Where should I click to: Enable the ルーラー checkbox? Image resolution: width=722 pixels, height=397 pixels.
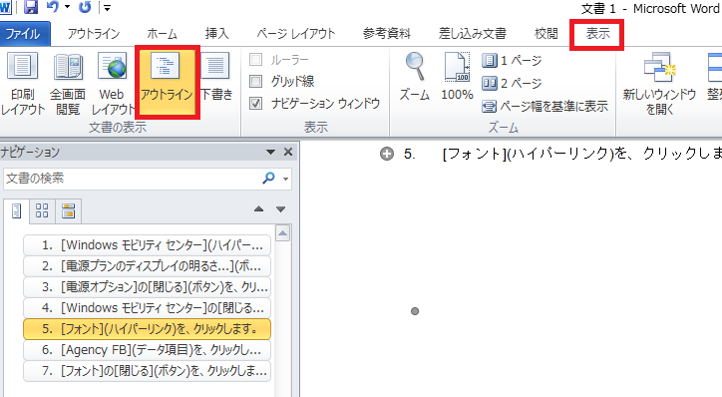255,60
